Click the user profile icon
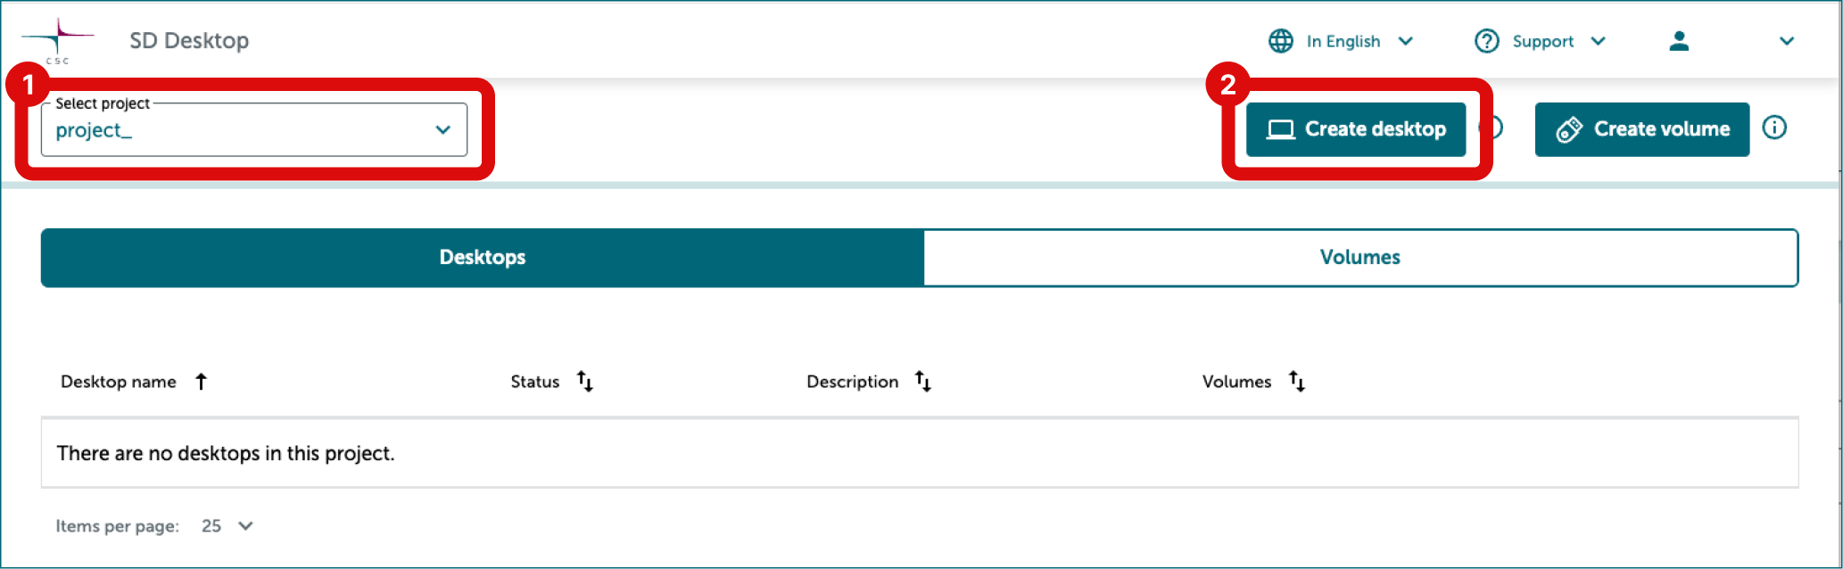This screenshot has width=1843, height=569. [1679, 41]
